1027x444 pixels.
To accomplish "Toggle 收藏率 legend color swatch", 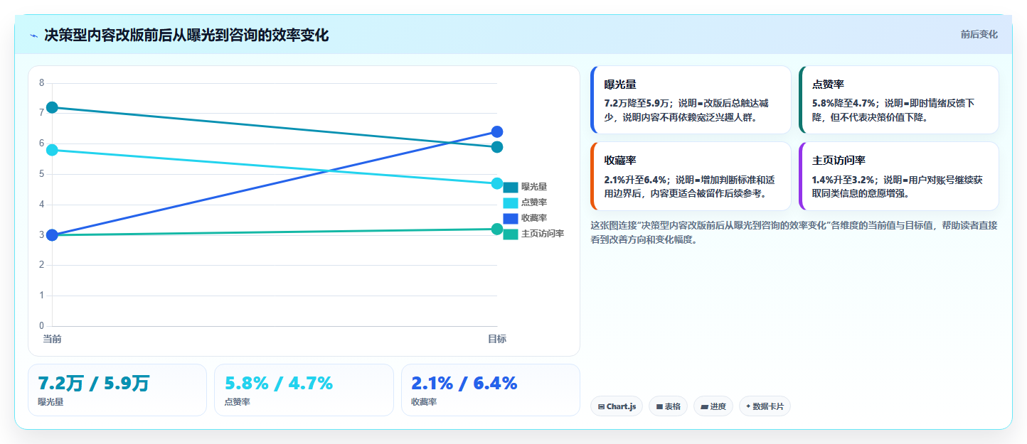I will (511, 218).
